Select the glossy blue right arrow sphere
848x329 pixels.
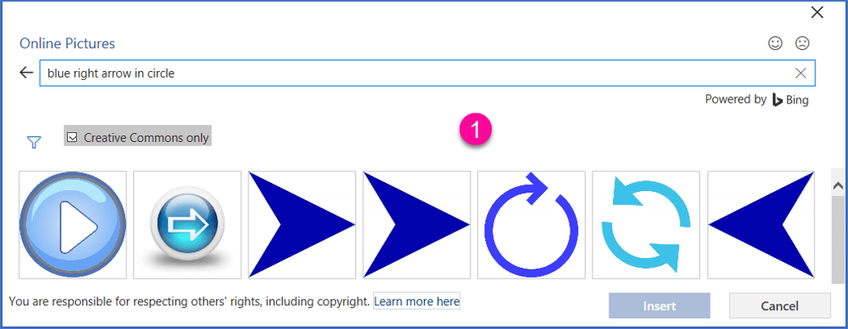tap(187, 225)
